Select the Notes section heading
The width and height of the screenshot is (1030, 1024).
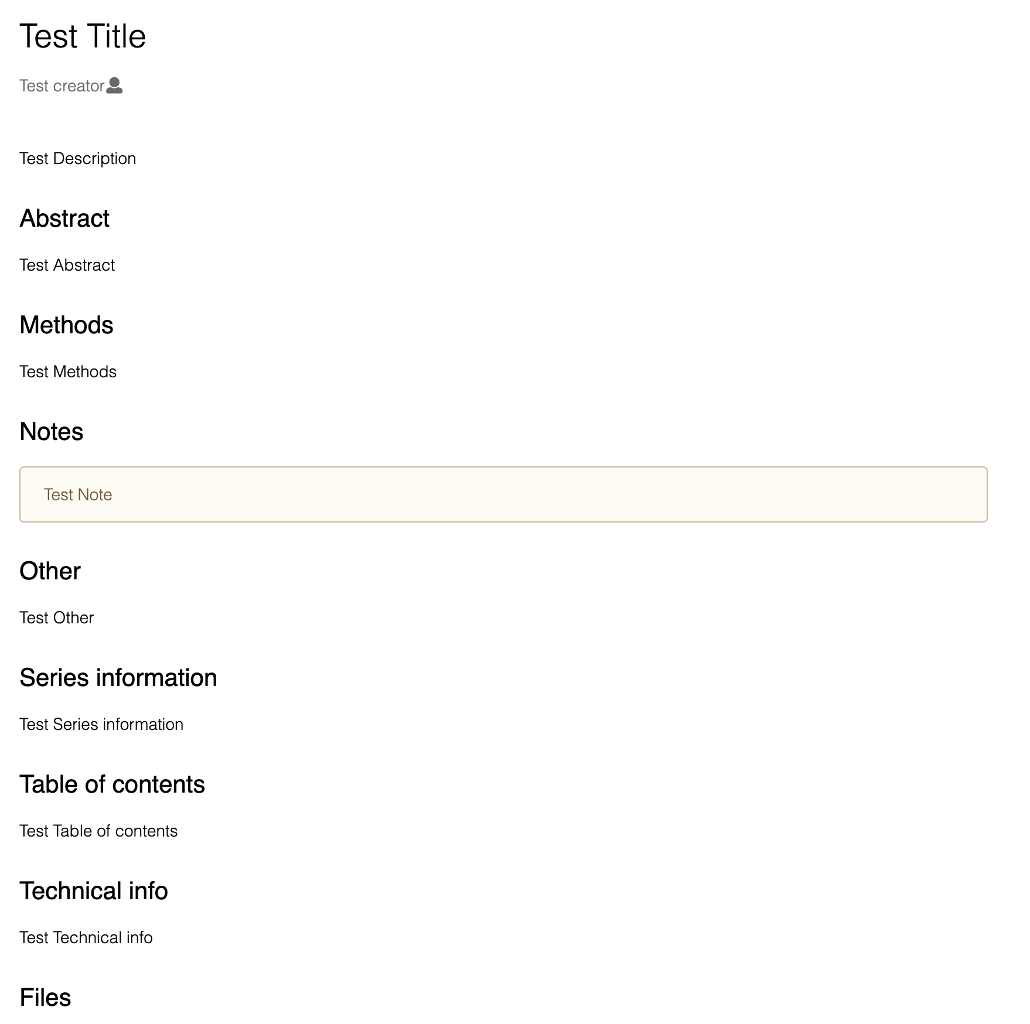point(52,432)
